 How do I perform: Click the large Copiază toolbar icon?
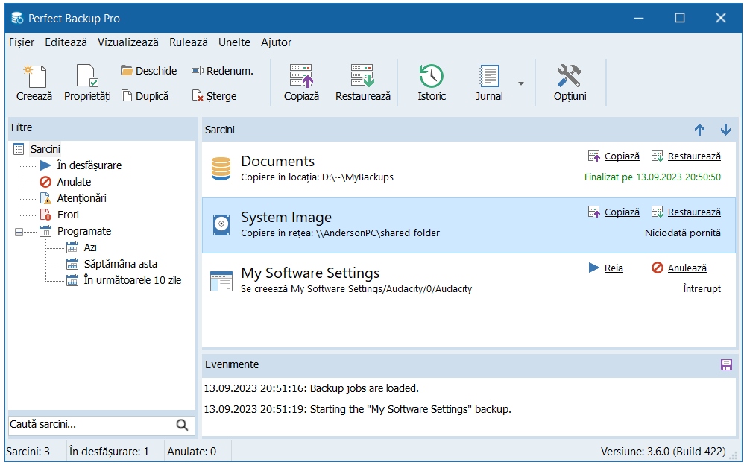tap(301, 76)
